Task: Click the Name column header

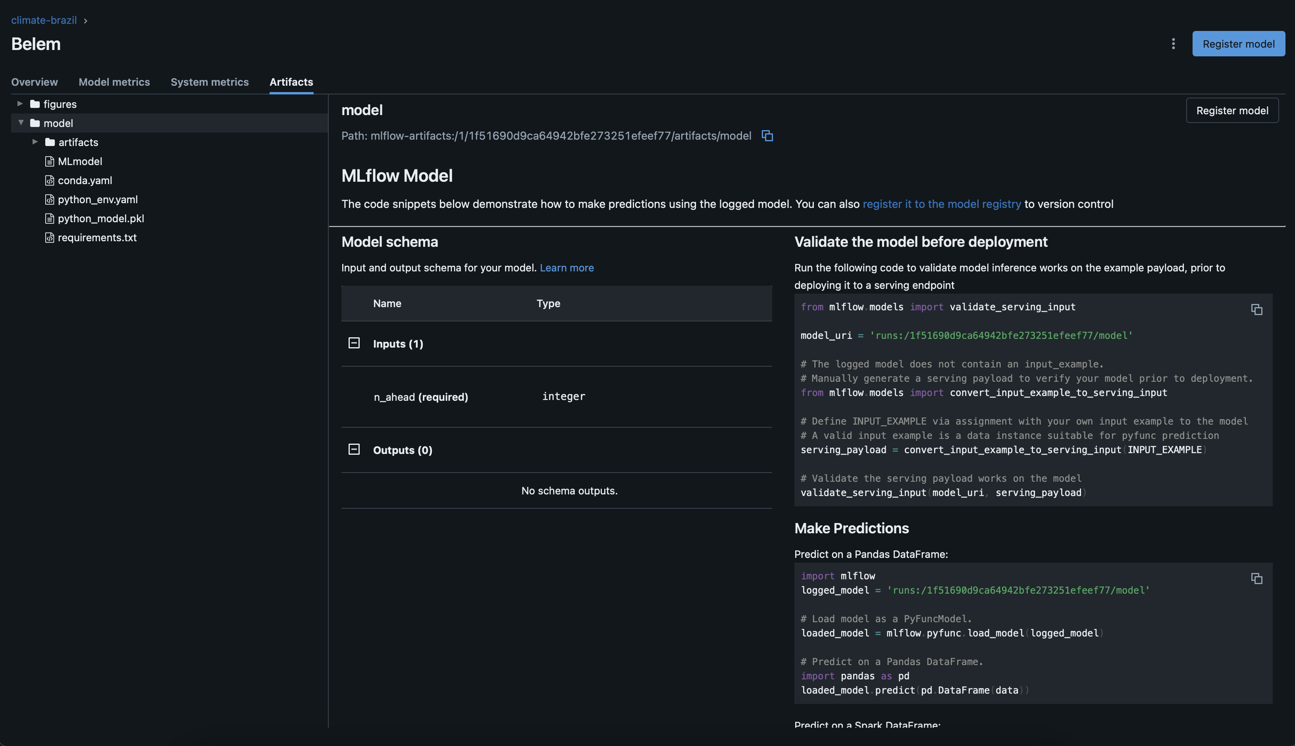Action: pos(387,303)
